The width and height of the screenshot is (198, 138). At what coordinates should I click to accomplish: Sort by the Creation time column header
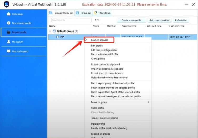[129, 26]
